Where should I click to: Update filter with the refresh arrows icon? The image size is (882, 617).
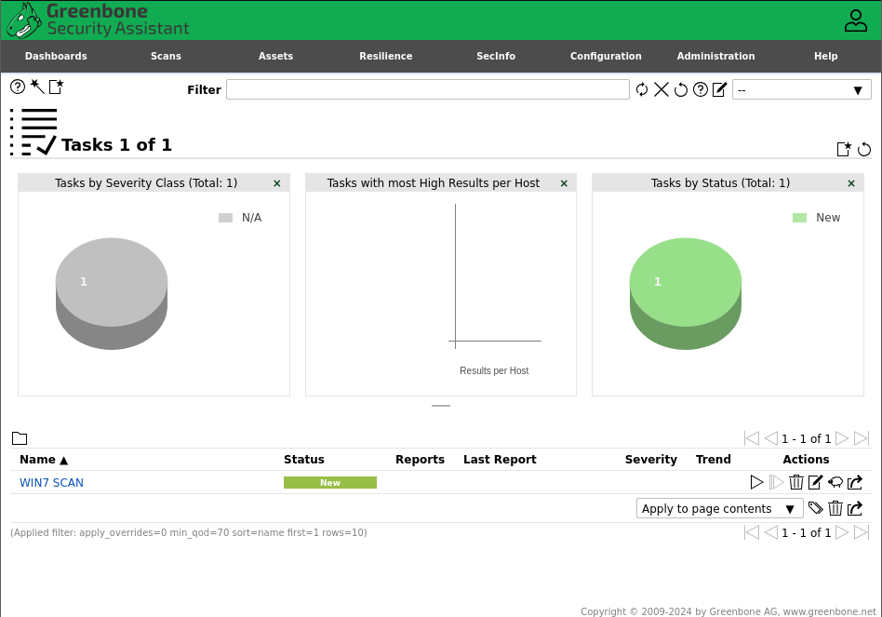(642, 89)
